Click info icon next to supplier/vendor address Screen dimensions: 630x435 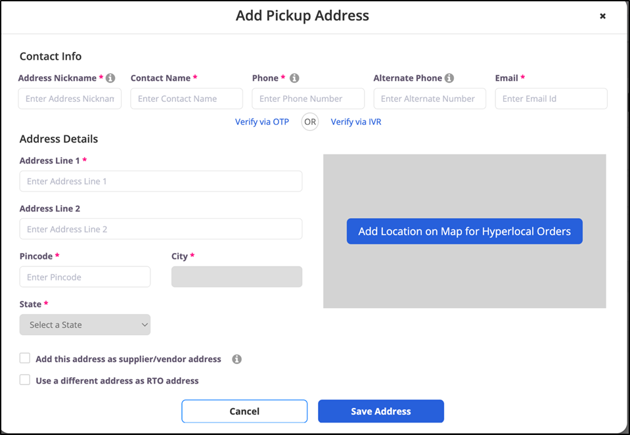237,359
